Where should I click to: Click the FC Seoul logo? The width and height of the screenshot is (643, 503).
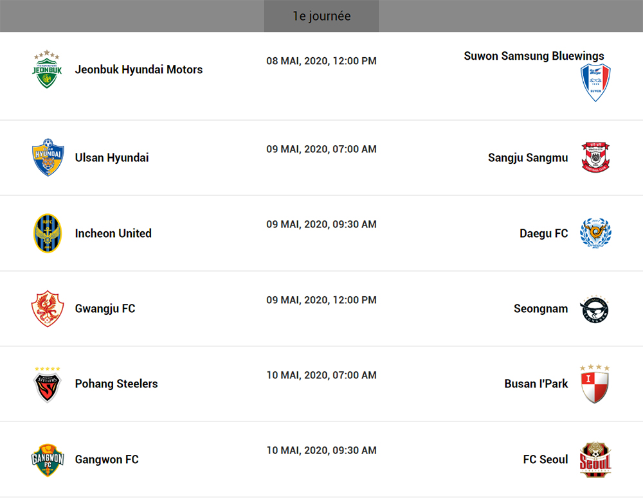[x=595, y=459]
